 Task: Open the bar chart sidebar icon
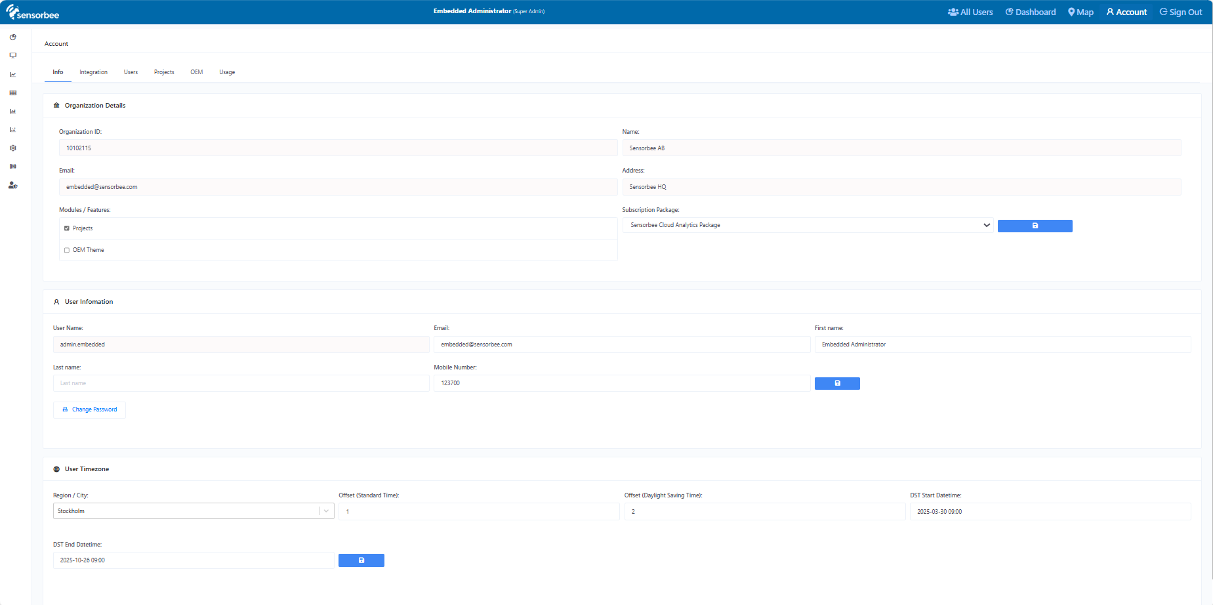(x=13, y=111)
